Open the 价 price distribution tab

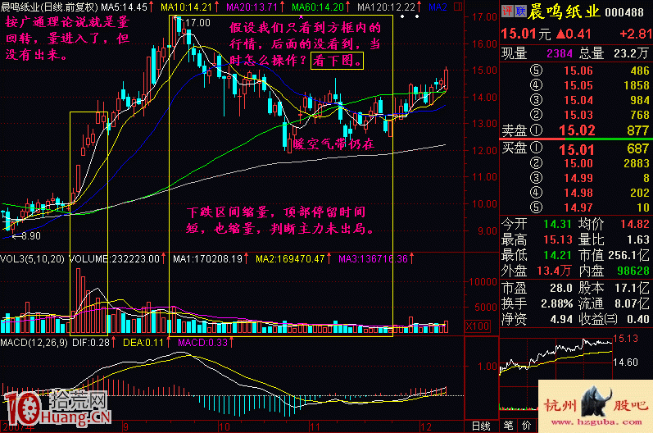click(x=526, y=426)
